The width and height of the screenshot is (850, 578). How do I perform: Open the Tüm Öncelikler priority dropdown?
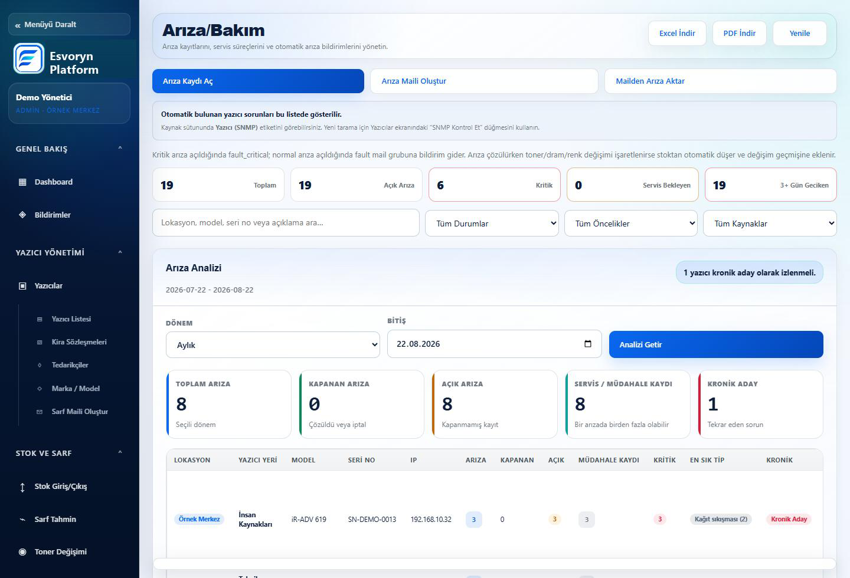[x=631, y=224]
